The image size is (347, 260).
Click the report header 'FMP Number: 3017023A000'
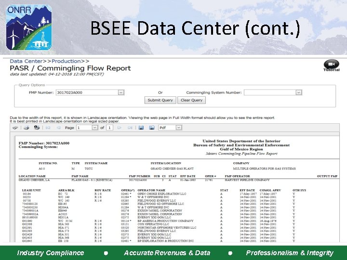pyautogui.click(x=44, y=143)
